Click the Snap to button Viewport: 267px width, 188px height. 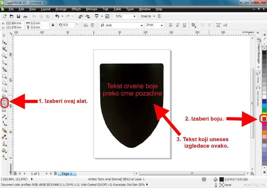tap(146, 16)
